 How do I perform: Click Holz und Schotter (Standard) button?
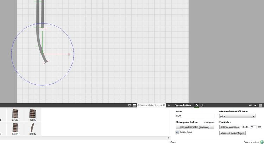(195, 127)
